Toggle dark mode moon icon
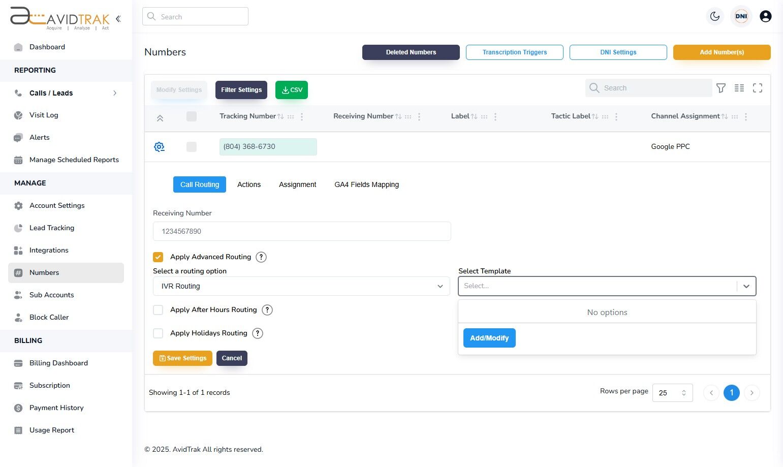This screenshot has height=467, width=783. coord(715,16)
